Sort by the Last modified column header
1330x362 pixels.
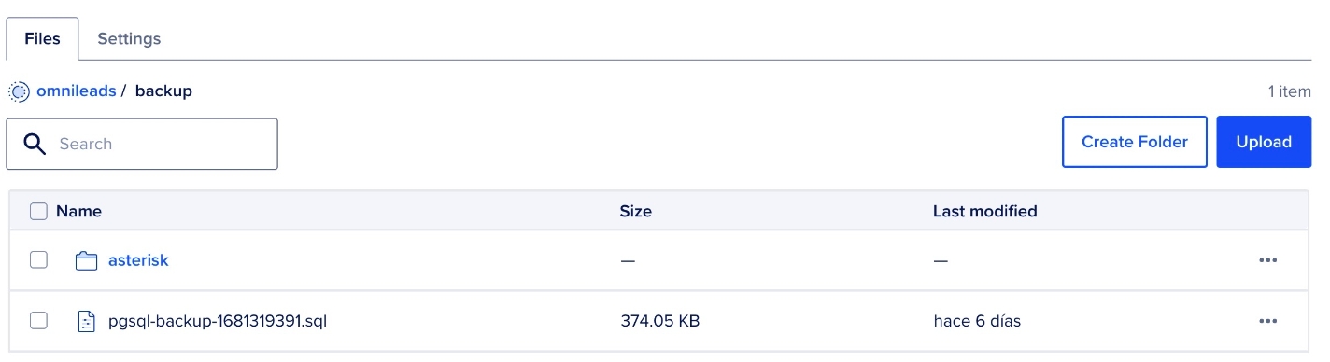985,211
